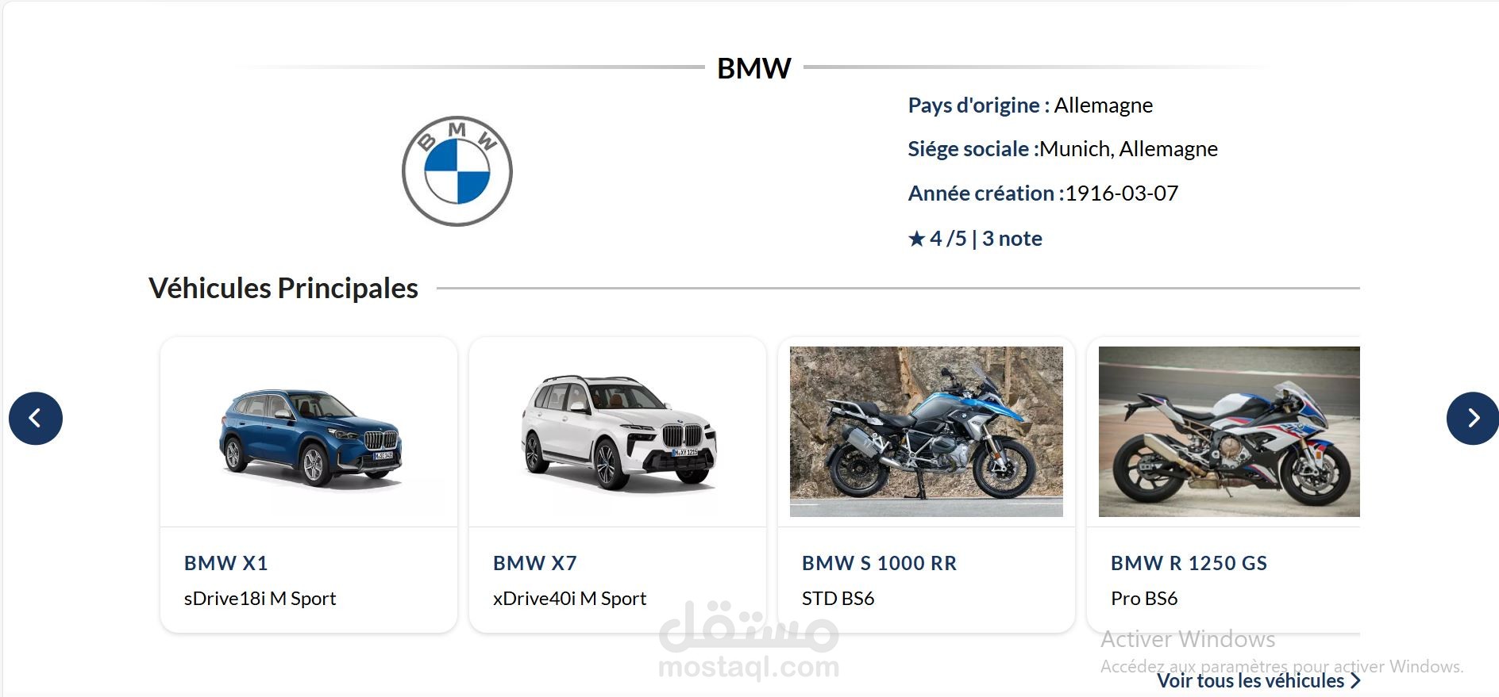This screenshot has height=697, width=1499.
Task: Open the white sport motorcycle photo
Action: coord(1229,431)
